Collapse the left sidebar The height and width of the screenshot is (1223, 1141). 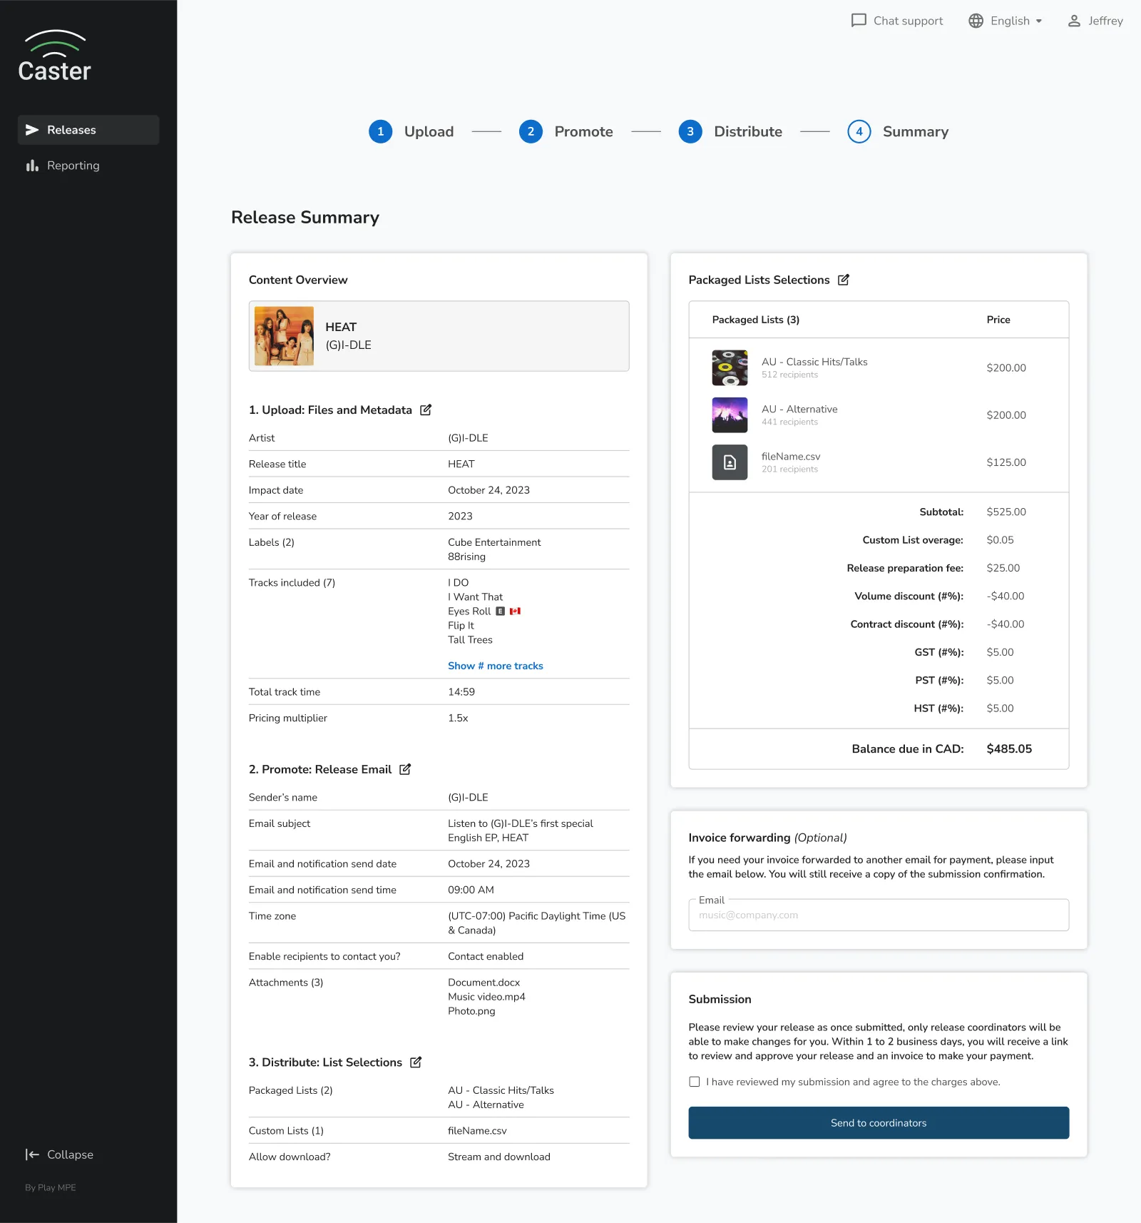59,1155
